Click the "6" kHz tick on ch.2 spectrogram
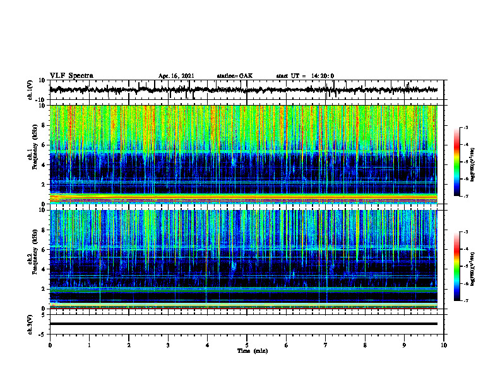 (x=44, y=250)
